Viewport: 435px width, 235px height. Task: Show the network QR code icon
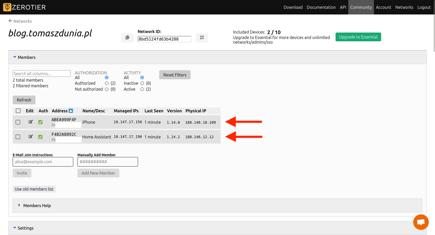click(x=202, y=38)
